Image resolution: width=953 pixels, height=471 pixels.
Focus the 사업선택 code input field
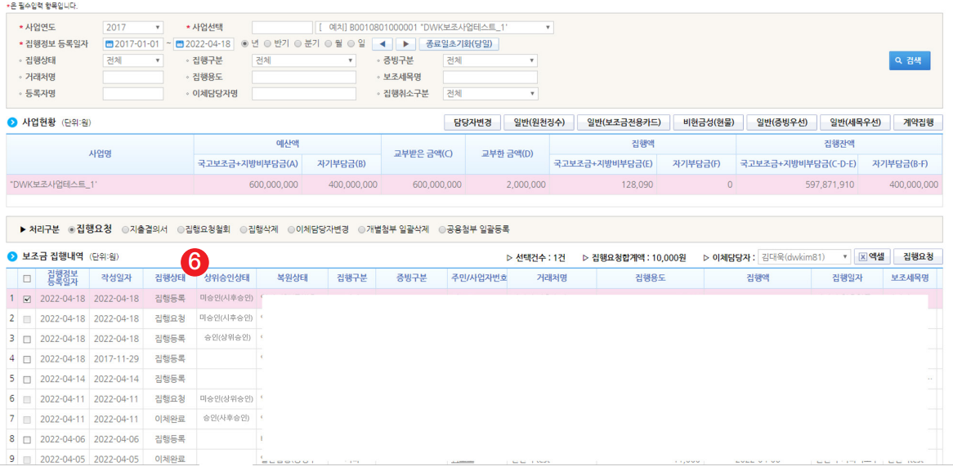tap(282, 28)
